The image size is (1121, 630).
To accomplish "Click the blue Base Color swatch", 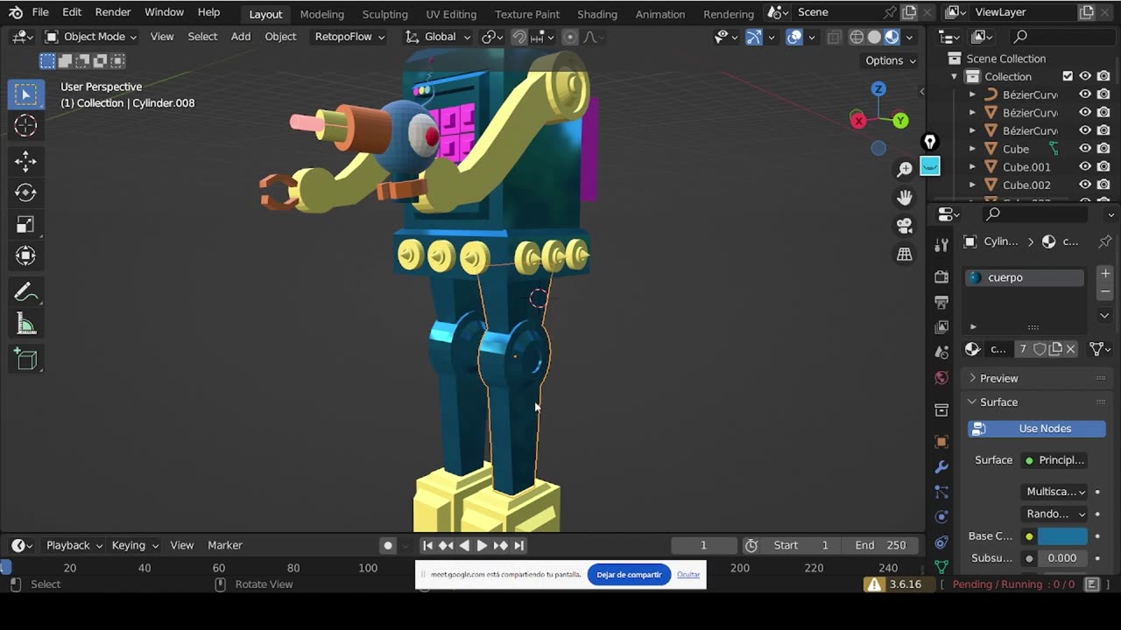I will 1062,536.
